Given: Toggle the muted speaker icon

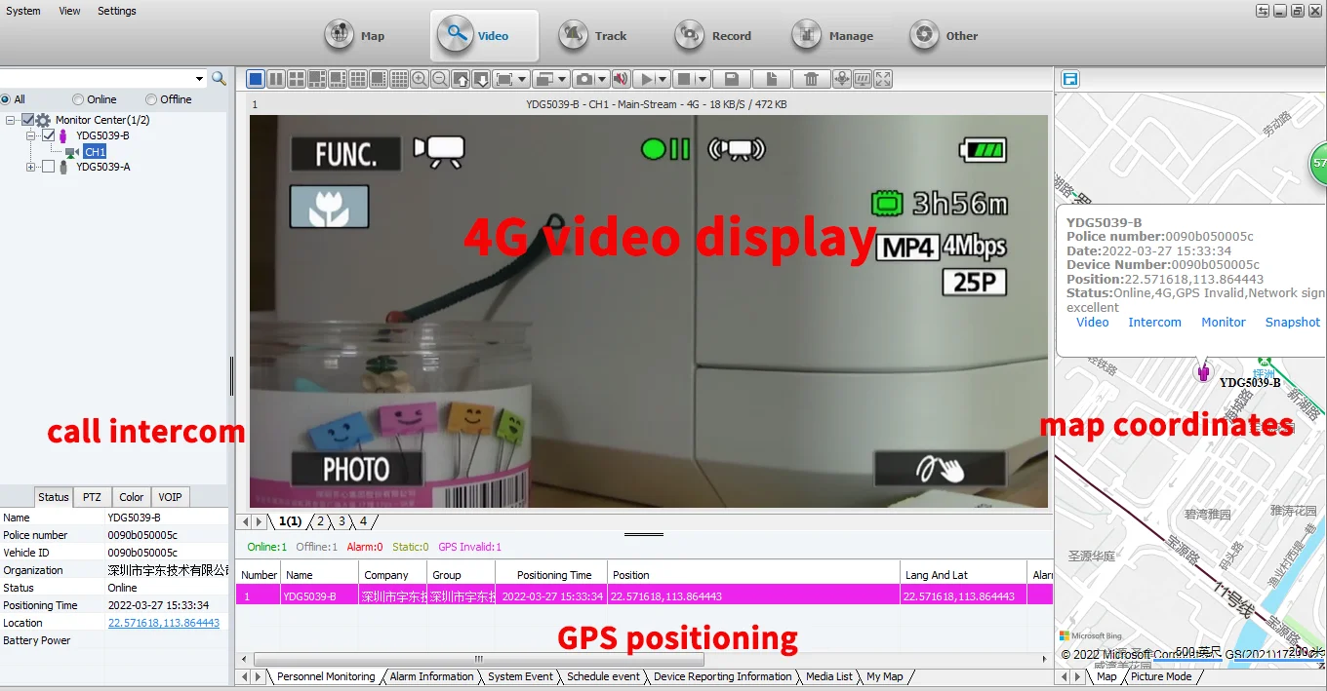Looking at the screenshot, I should point(621,79).
